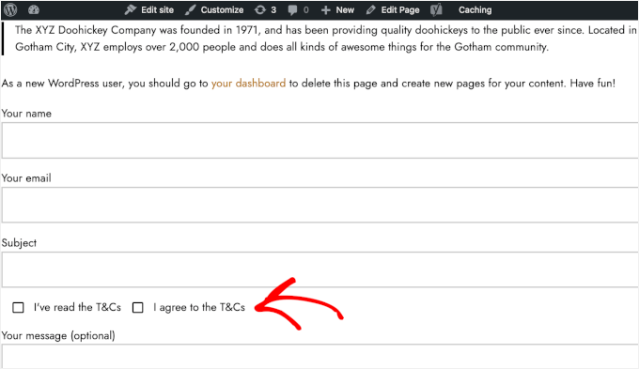Open the comments bubble icon
This screenshot has height=369, width=639.
point(298,9)
